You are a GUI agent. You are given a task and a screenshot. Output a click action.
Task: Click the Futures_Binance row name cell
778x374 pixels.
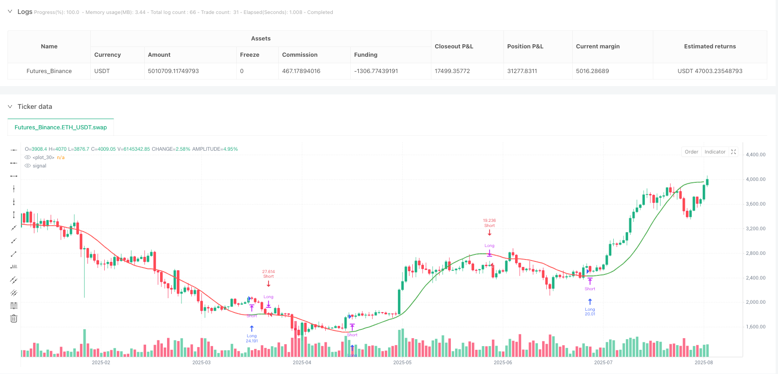(49, 71)
